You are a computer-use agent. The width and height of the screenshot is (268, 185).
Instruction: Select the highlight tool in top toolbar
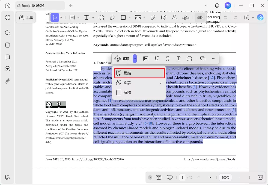click(x=72, y=17)
